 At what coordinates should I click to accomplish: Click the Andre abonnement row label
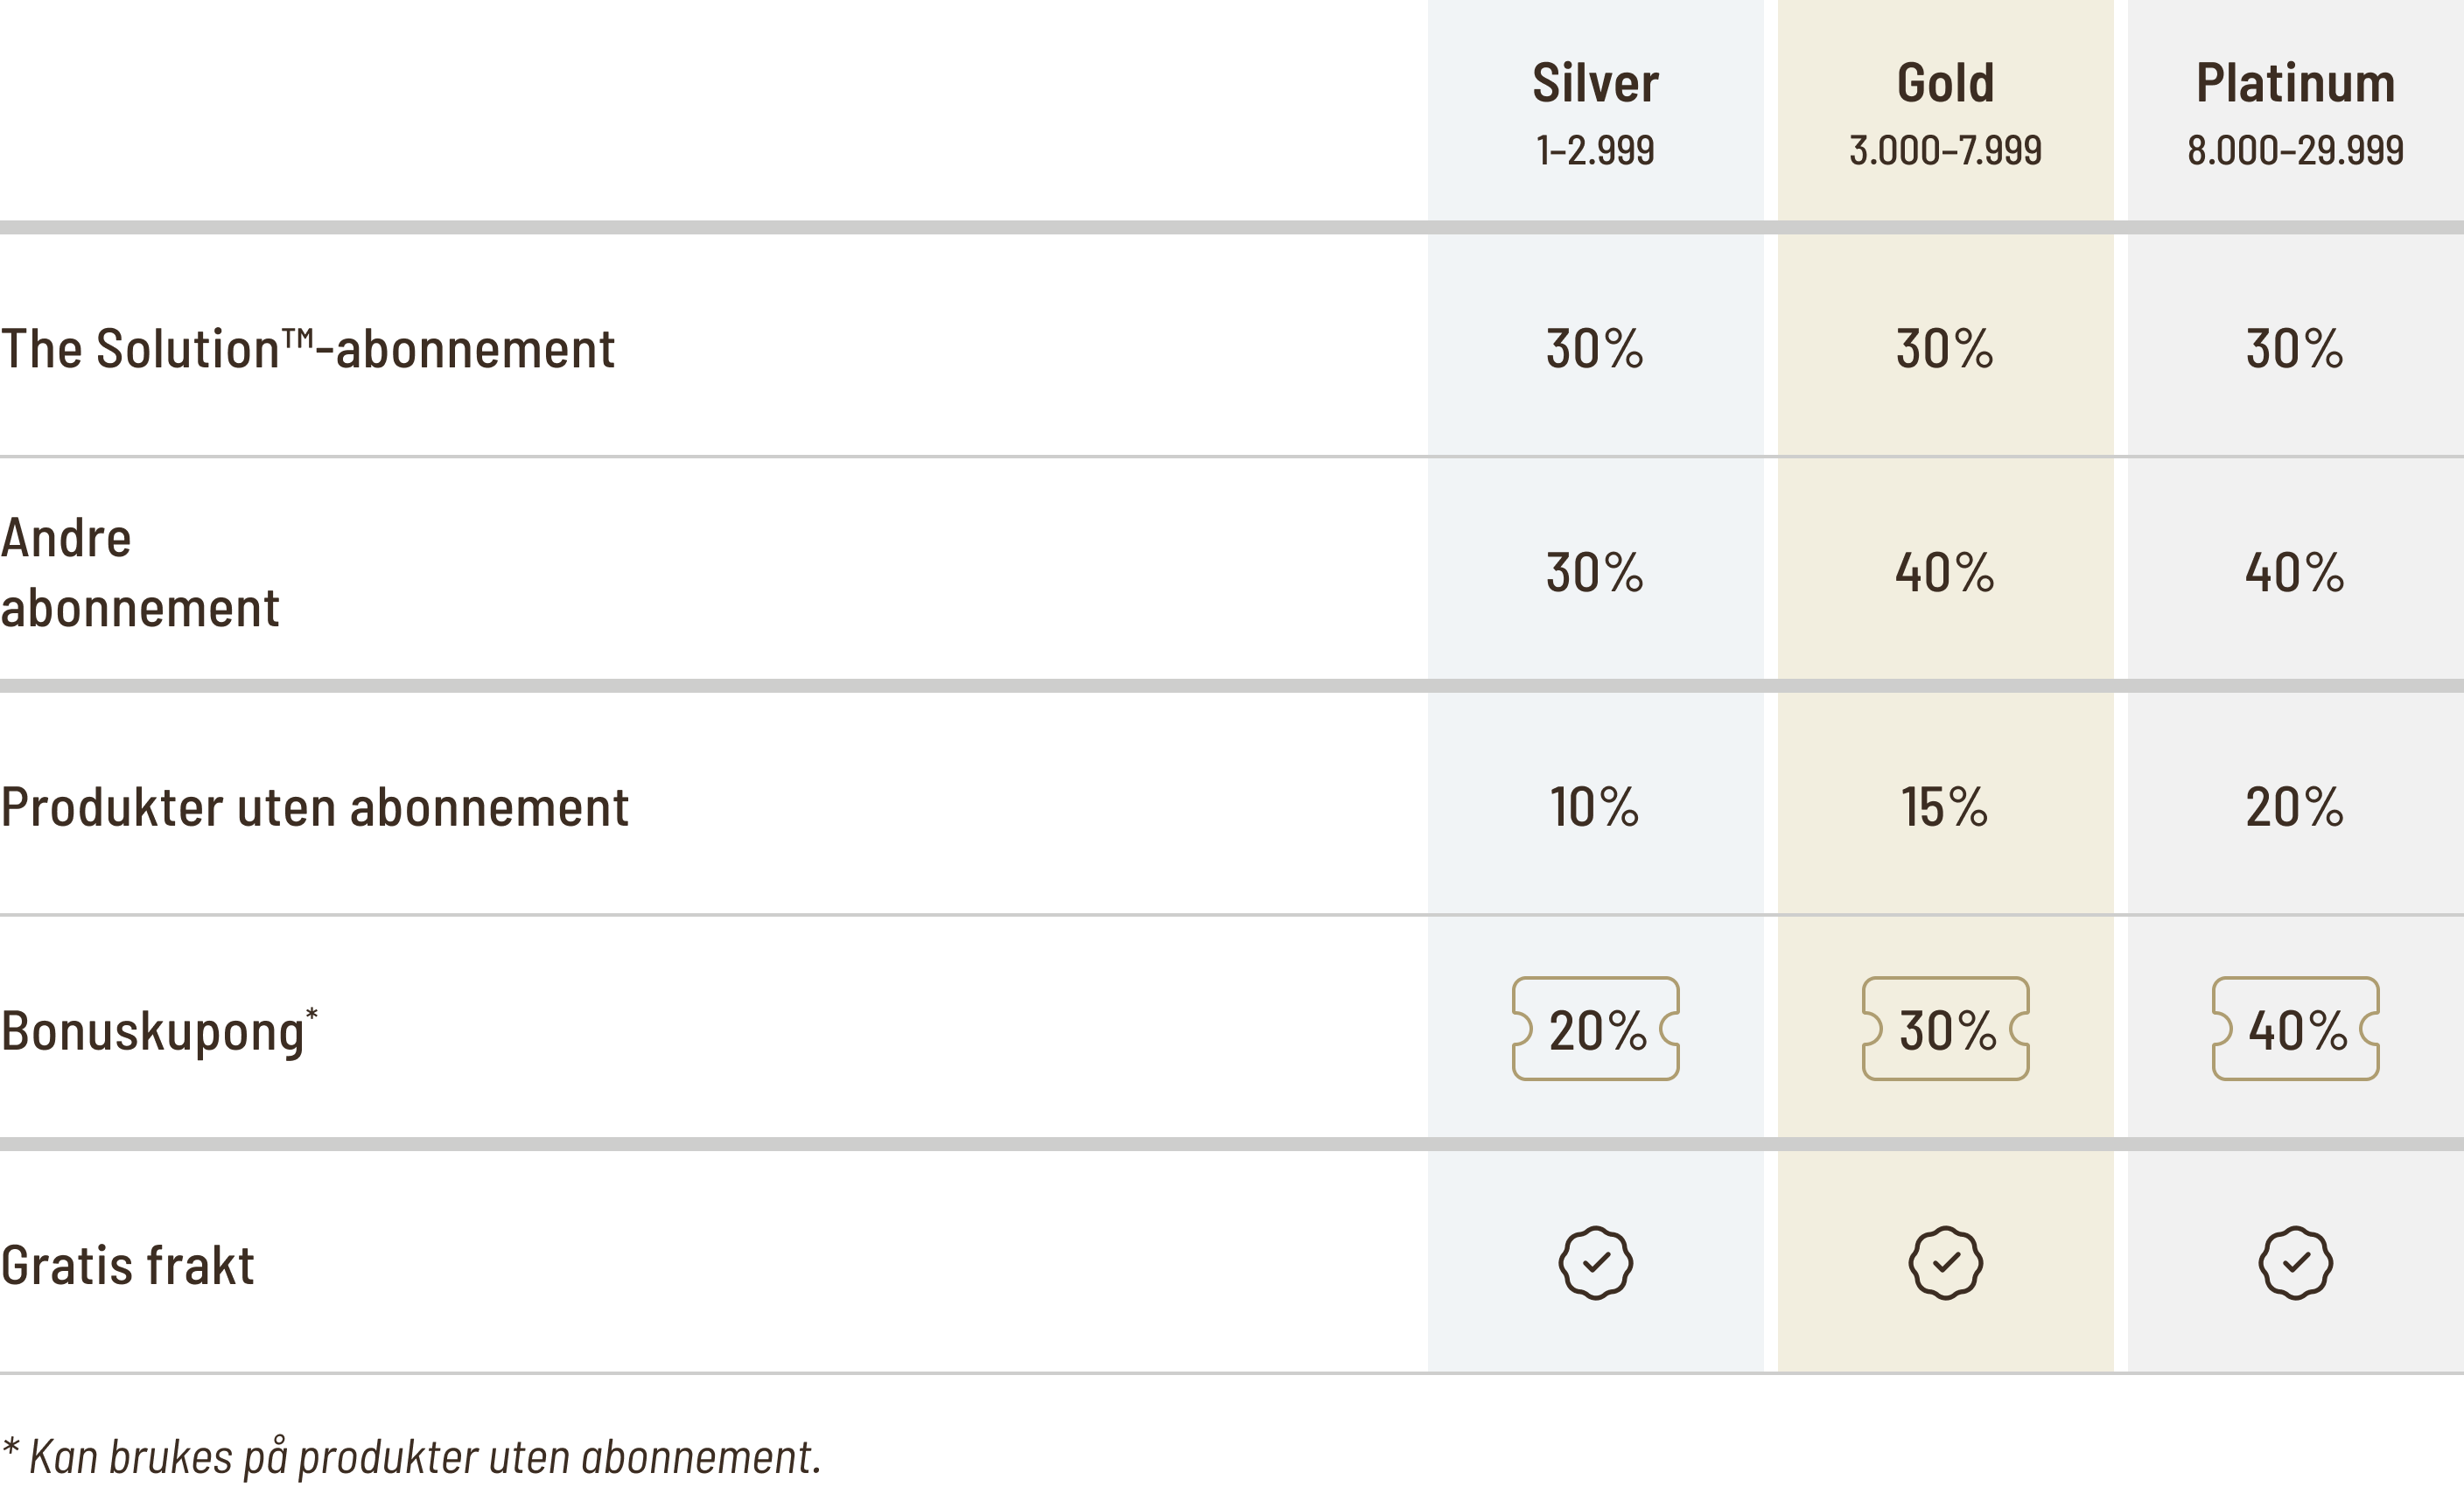(x=140, y=574)
